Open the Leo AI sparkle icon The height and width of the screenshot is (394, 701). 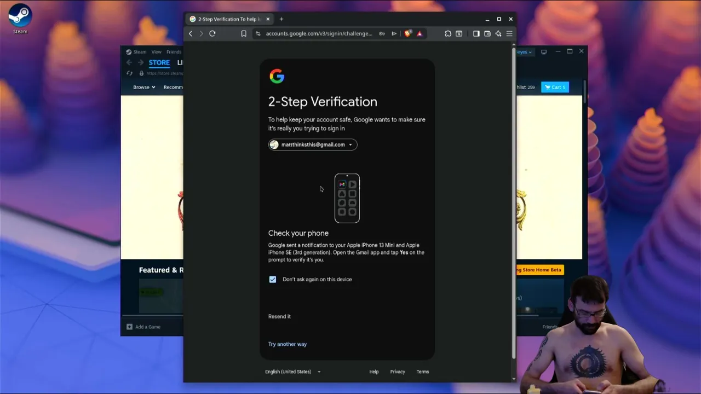click(x=498, y=33)
